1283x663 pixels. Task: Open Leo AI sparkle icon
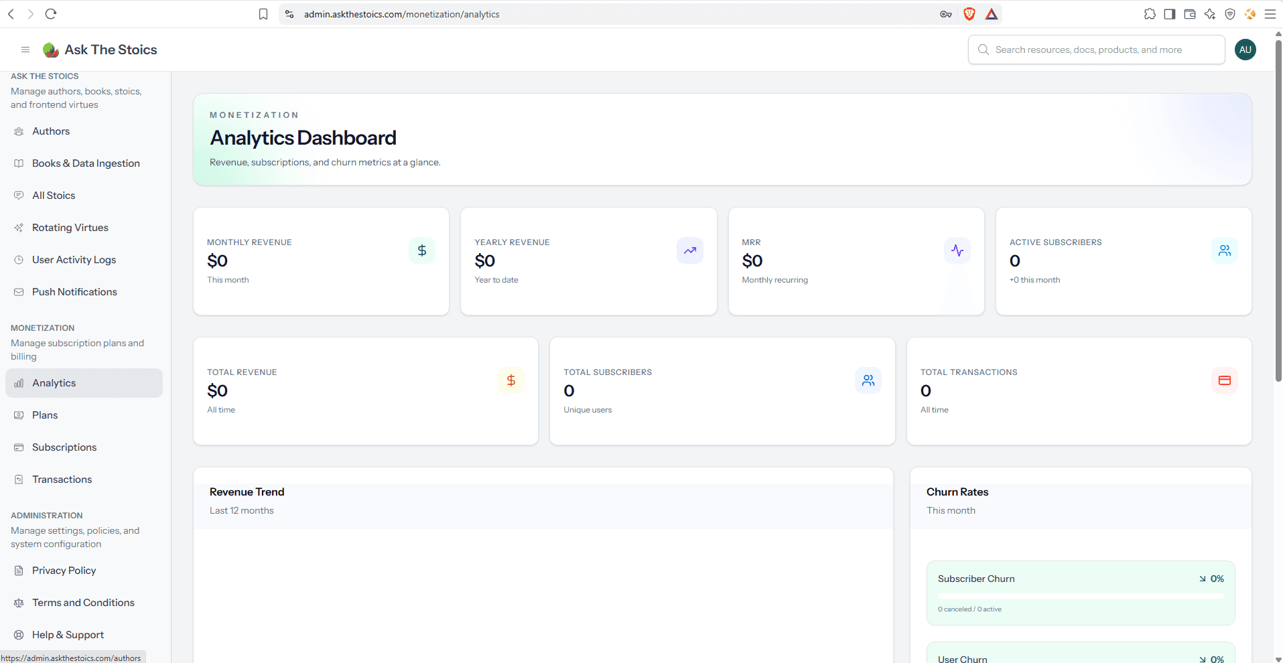1210,14
